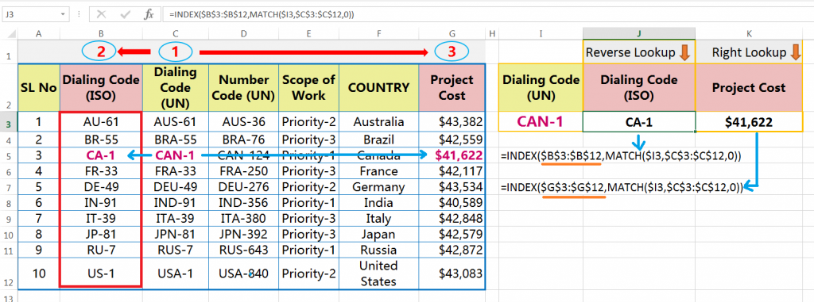Image resolution: width=814 pixels, height=302 pixels.
Task: Click the 'SL No' header cell
Action: tap(39, 87)
